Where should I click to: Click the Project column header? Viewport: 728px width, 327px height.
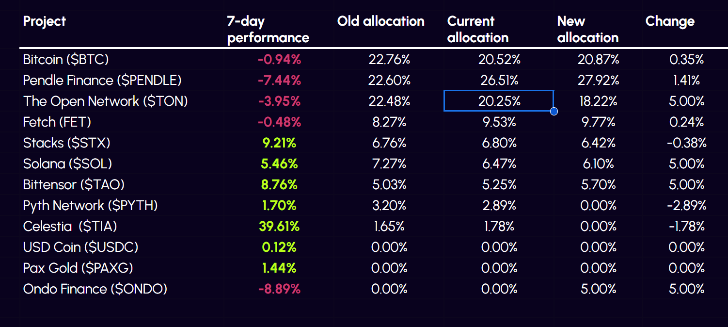pyautogui.click(x=45, y=21)
